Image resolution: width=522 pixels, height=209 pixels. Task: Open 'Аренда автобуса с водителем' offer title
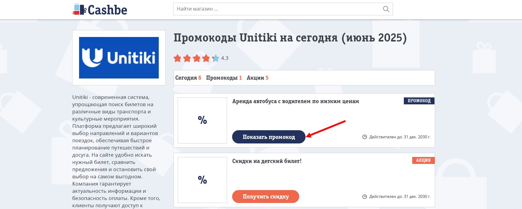296,101
